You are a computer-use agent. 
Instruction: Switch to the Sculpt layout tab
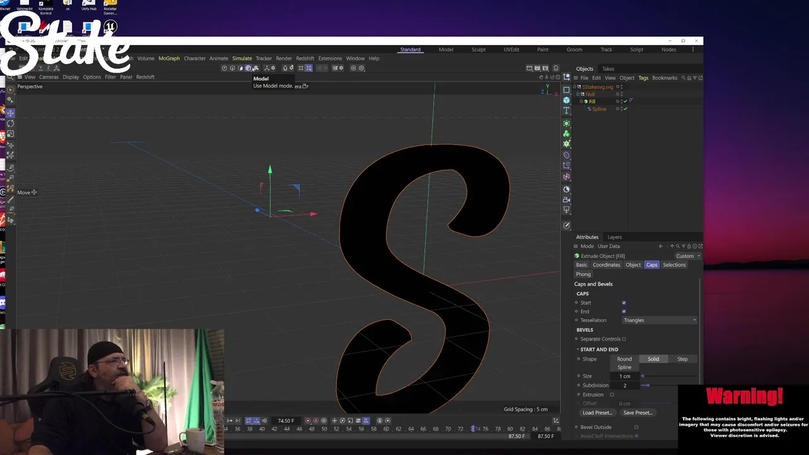pyautogui.click(x=478, y=49)
